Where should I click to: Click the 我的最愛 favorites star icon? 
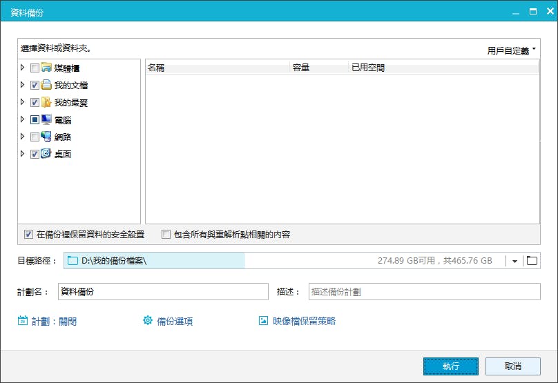(46, 102)
